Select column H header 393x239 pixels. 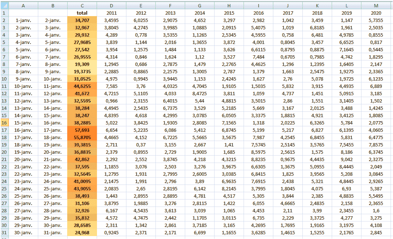[229, 5]
